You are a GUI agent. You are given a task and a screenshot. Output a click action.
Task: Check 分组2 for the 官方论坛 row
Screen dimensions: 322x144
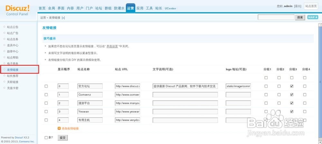(x=279, y=86)
